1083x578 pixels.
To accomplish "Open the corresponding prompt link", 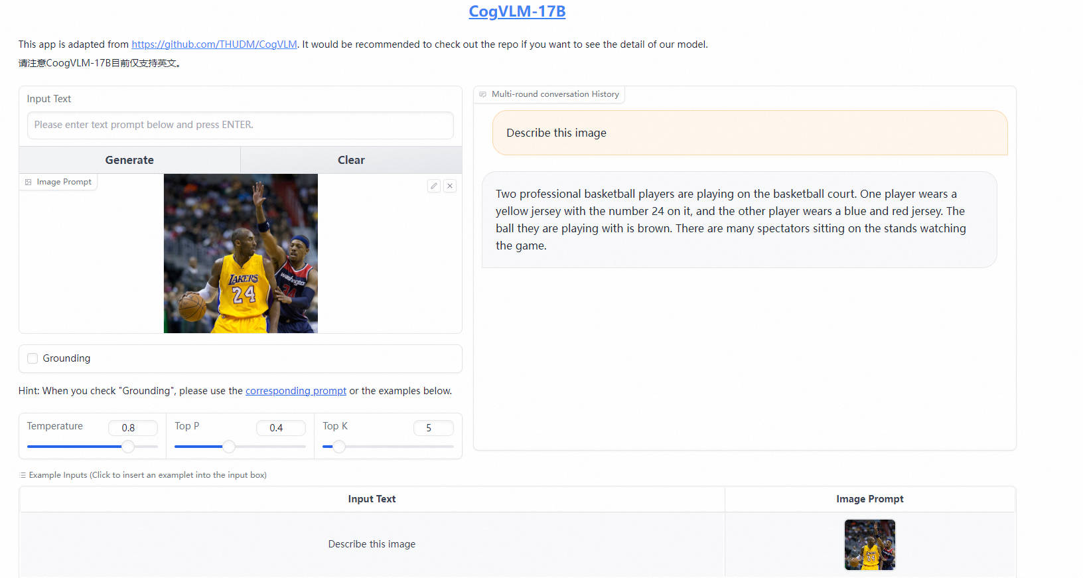I will click(296, 391).
